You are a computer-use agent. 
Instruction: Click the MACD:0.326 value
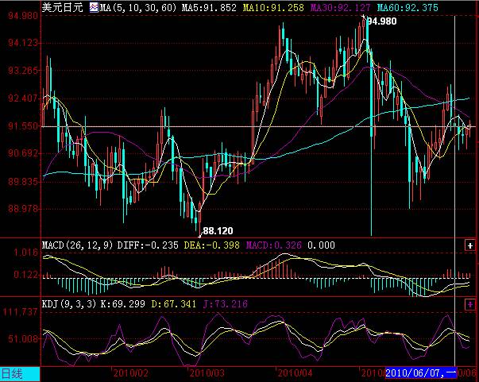274,245
